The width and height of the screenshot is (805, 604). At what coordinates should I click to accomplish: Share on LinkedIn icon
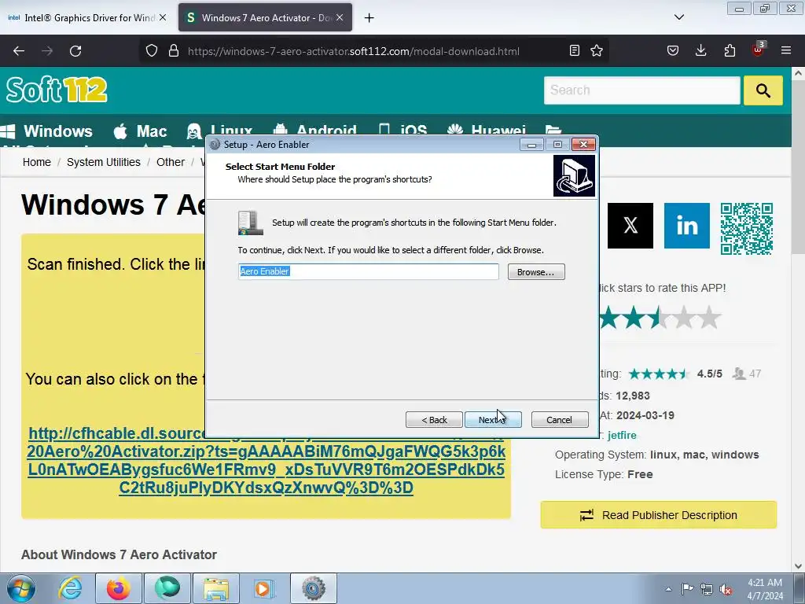(687, 226)
